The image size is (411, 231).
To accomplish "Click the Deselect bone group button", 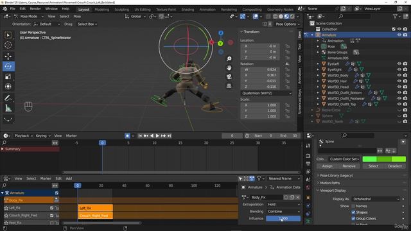I will pos(395,166).
